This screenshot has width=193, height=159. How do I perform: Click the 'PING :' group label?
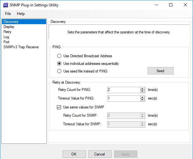pyautogui.click(x=58, y=47)
